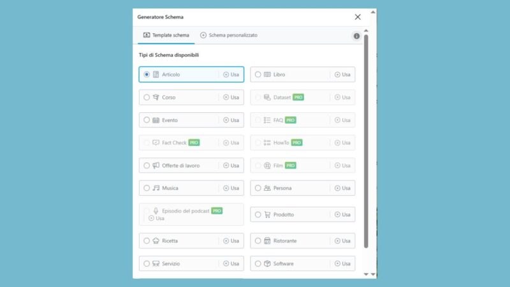This screenshot has width=510, height=287.
Task: Click the Articolo document icon
Action: pyautogui.click(x=156, y=75)
